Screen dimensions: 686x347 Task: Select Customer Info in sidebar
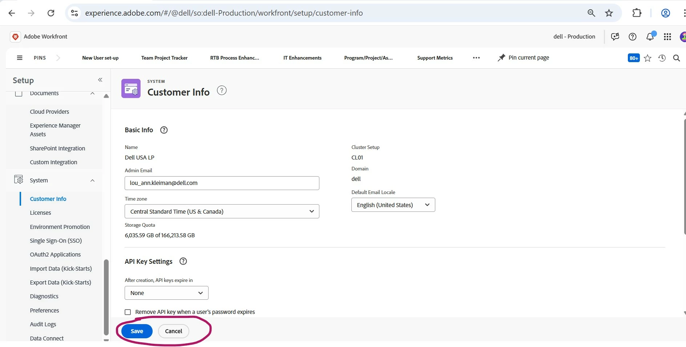tap(48, 199)
